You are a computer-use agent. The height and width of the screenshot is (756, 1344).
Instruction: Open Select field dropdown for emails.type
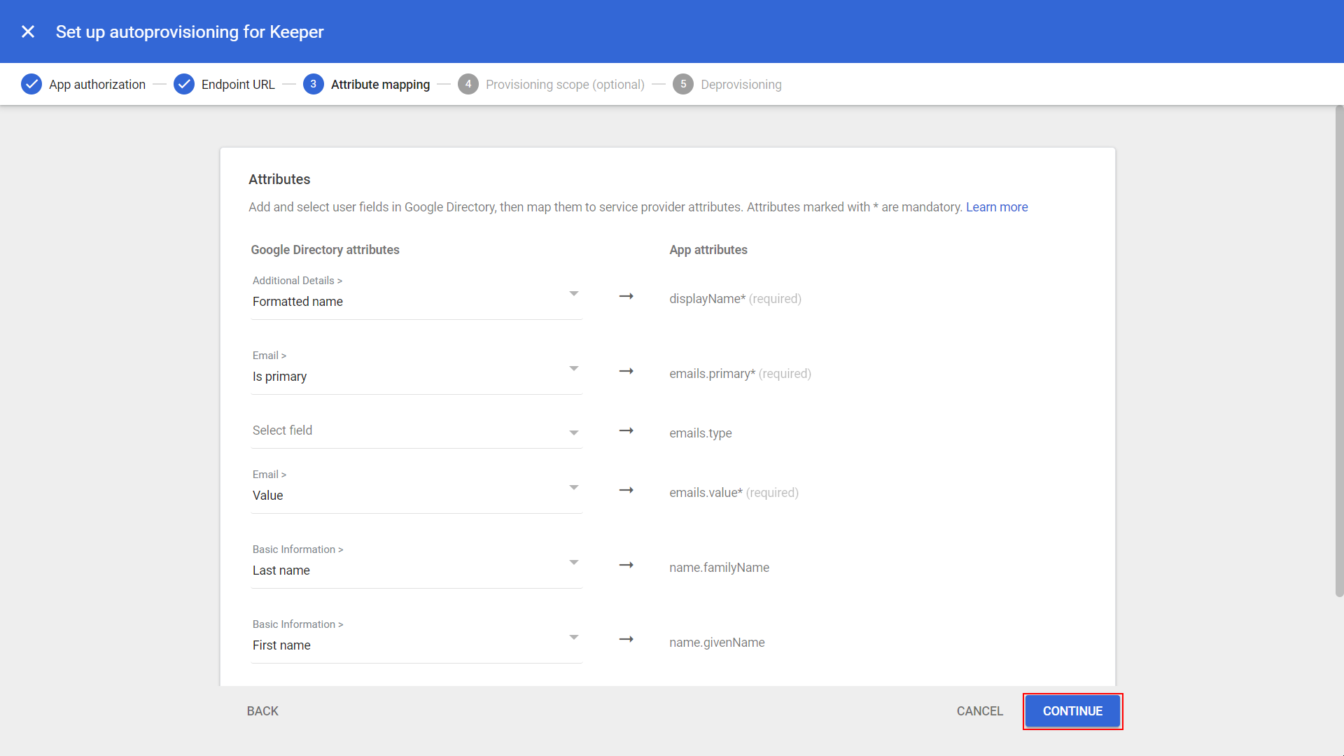416,431
